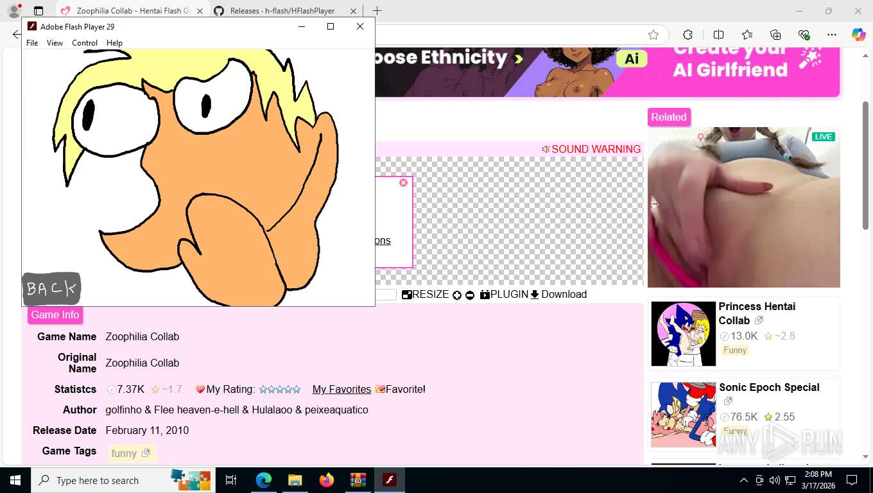Close the pink-bordered popup with X icon

(x=403, y=183)
